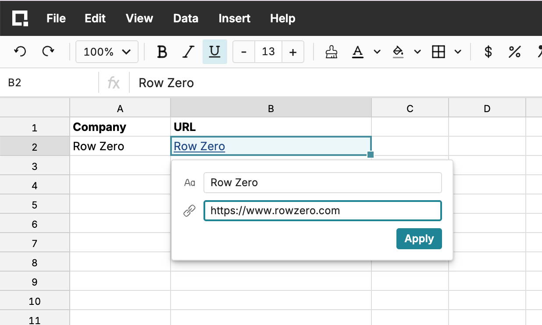542x325 pixels.
Task: Click the Undo arrow icon
Action: [20, 52]
